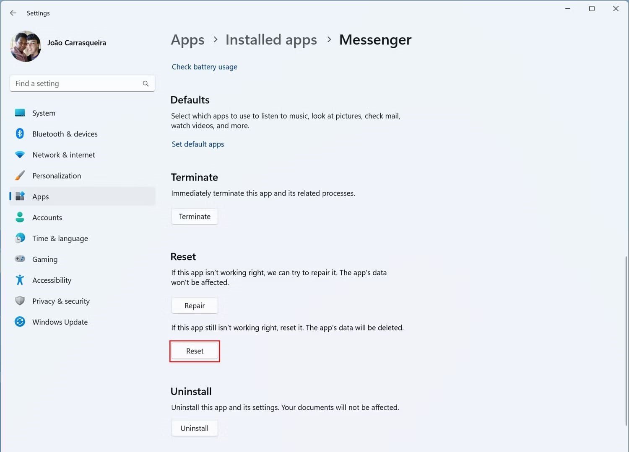
Task: Open the Gaming section
Action: click(82, 259)
